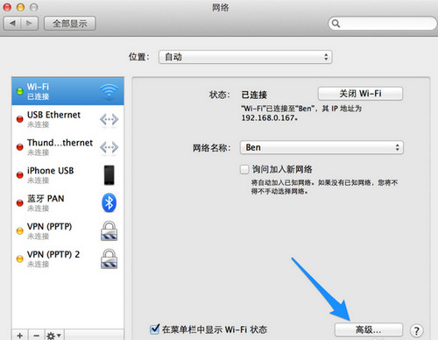Click the VPN (PPTP) 2 padlock icon

pos(109,259)
